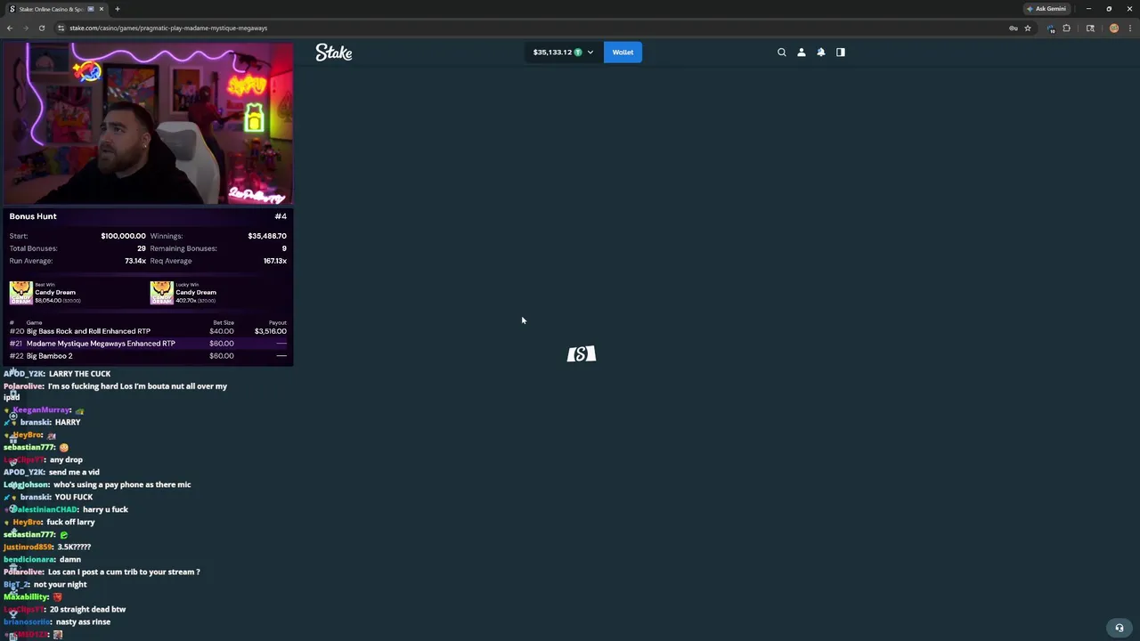Reload the Stake page
Screen dimensions: 1140x641
click(x=42, y=28)
